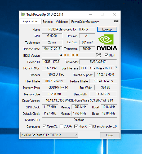The width and height of the screenshot is (142, 154).
Task: Click the Transistors field 8000M
Action: point(87,49)
